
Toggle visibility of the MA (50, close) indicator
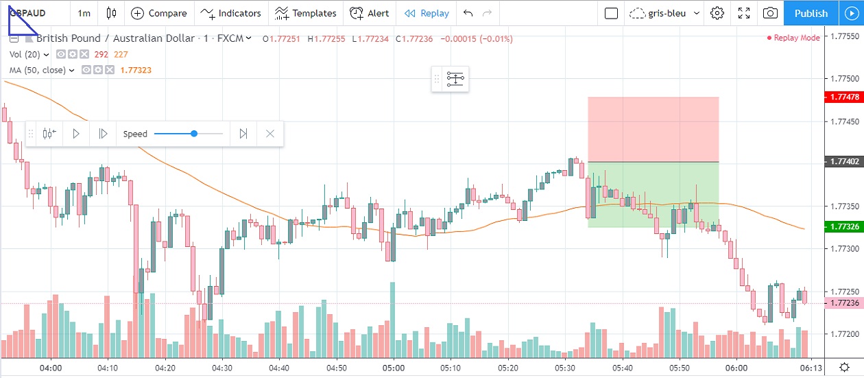pos(86,70)
